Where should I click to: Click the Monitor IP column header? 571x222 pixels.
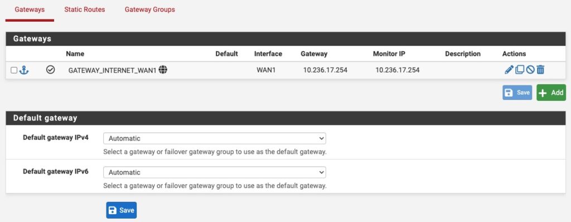[x=389, y=54]
